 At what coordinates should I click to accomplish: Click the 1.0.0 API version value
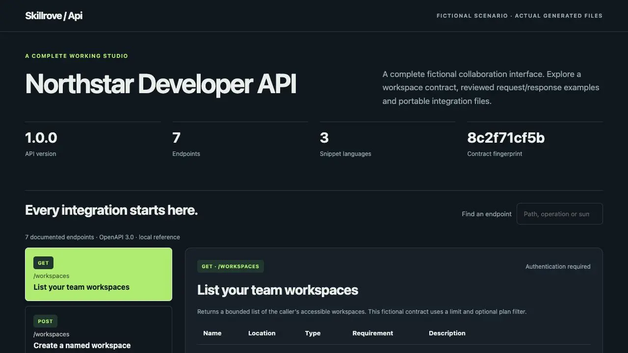click(41, 138)
